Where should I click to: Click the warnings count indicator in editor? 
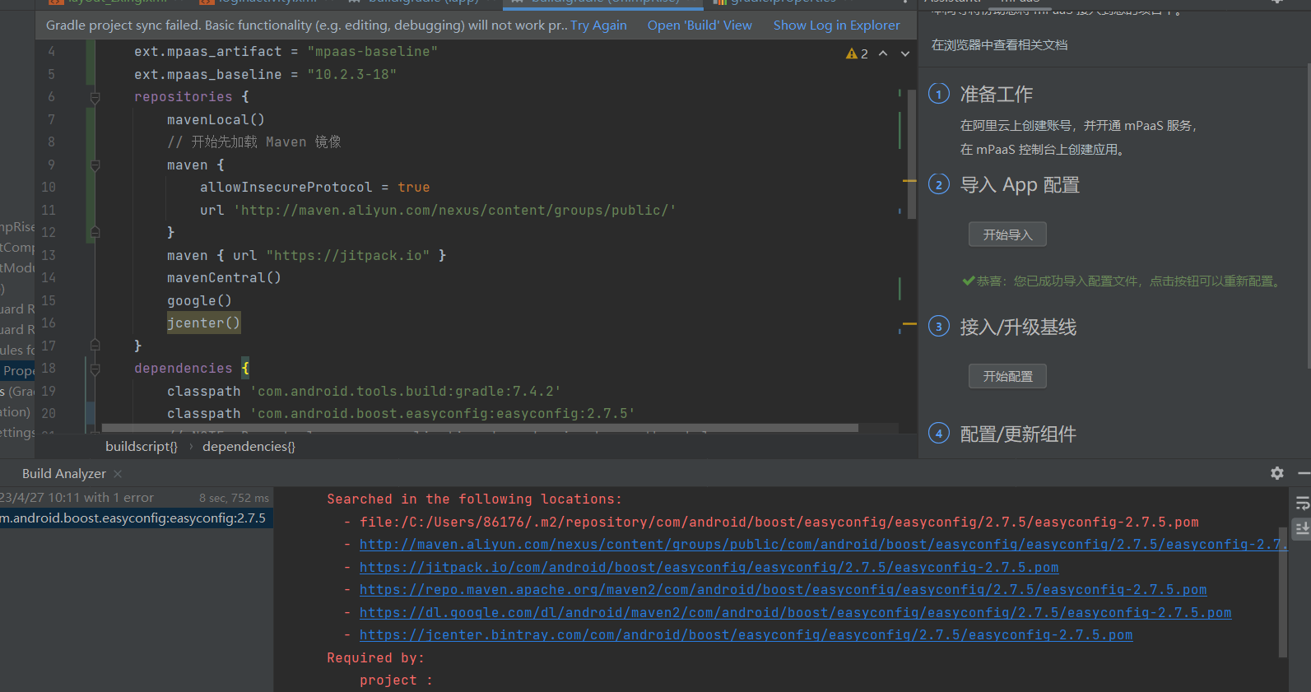[857, 53]
